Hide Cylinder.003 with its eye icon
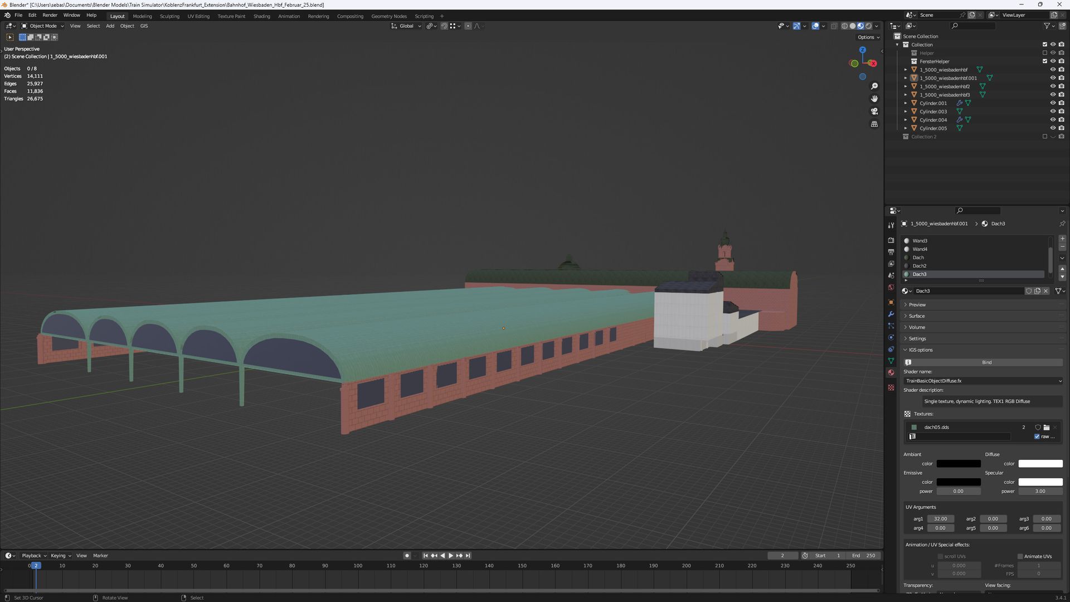The width and height of the screenshot is (1070, 602). 1053,111
